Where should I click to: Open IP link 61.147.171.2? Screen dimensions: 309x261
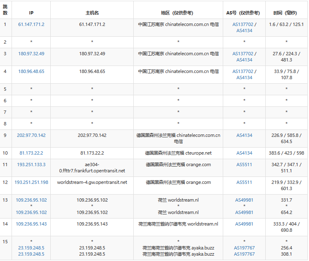[x=31, y=24]
